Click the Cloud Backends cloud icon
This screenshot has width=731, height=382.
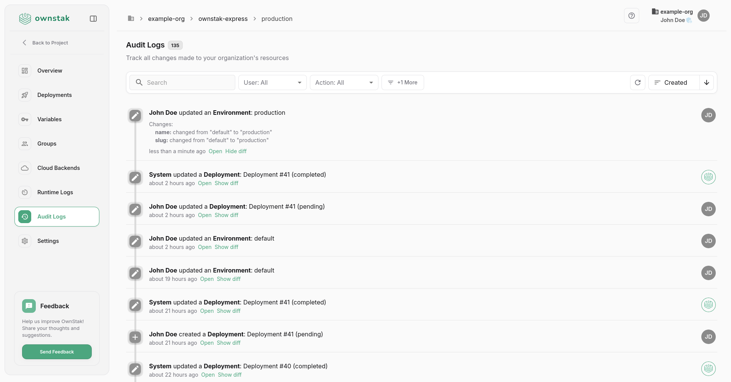point(25,168)
